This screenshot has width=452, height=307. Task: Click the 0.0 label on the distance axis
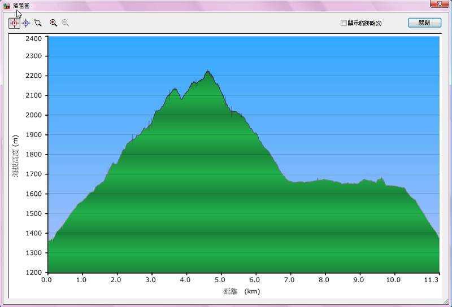[x=47, y=280]
